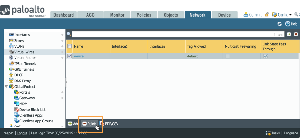Click the red X clear-filter icon
The image size is (300, 138).
coord(296,34)
